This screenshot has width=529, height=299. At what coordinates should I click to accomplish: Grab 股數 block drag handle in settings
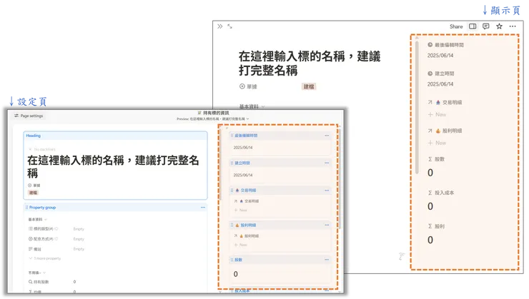[232, 260]
